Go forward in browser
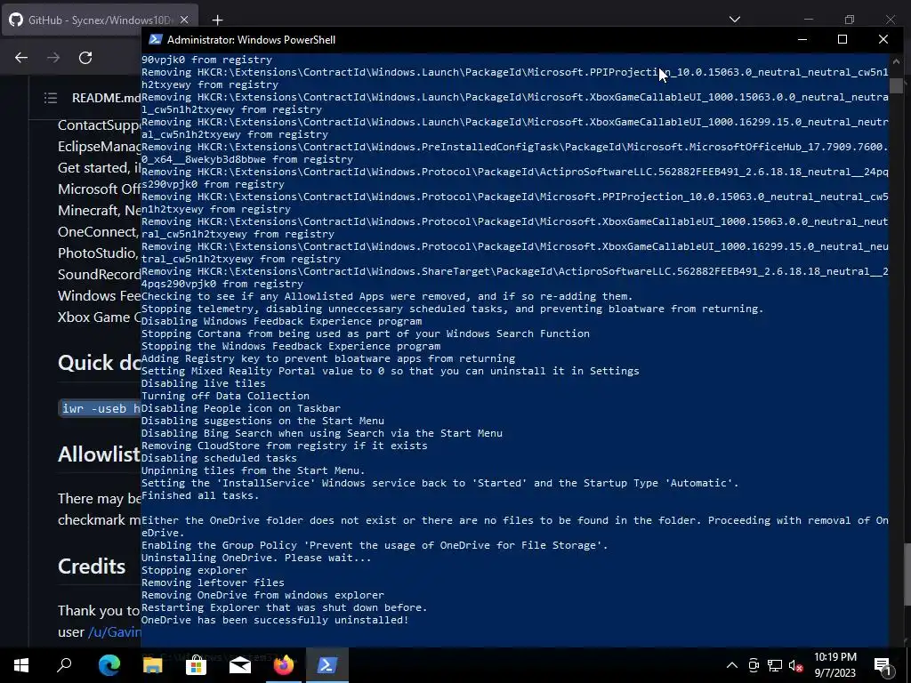Image resolution: width=911 pixels, height=683 pixels. tap(53, 58)
